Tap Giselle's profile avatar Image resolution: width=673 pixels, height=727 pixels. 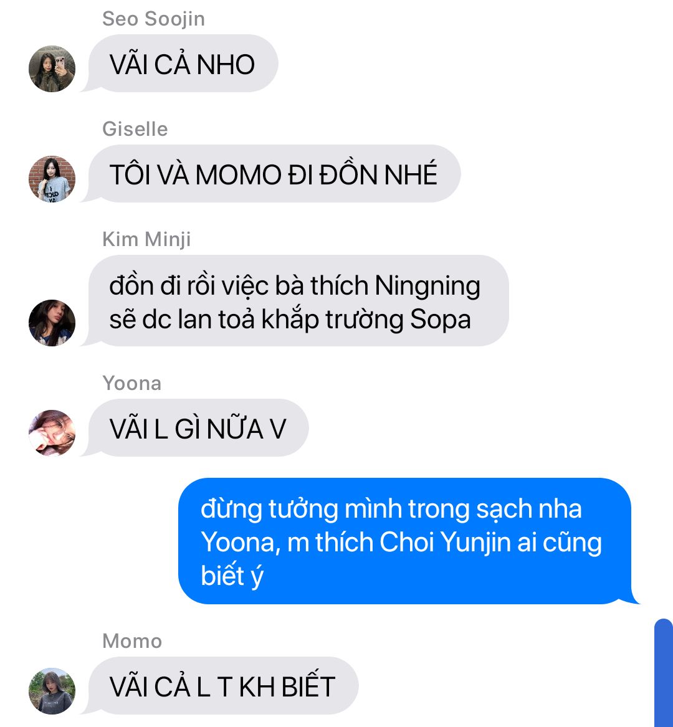[52, 179]
